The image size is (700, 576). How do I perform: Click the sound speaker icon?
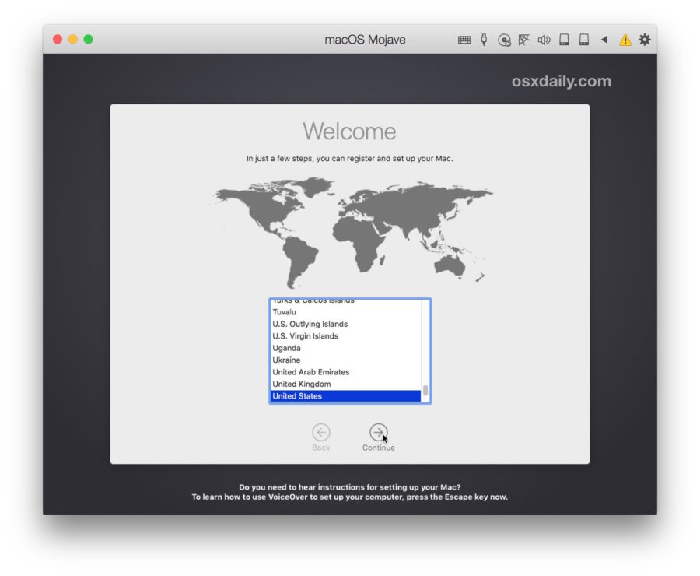[x=544, y=40]
